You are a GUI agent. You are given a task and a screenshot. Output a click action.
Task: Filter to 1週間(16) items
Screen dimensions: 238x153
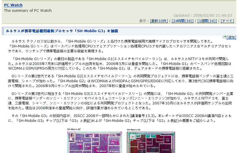[207, 21]
